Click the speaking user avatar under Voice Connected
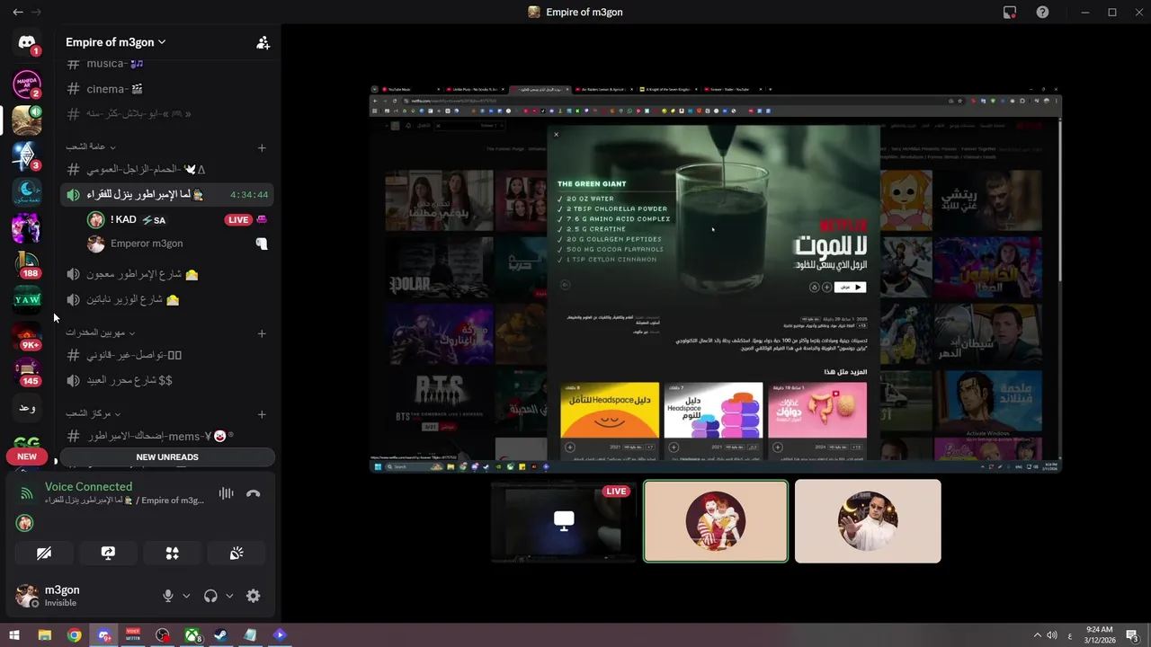1151x647 pixels. 24,523
